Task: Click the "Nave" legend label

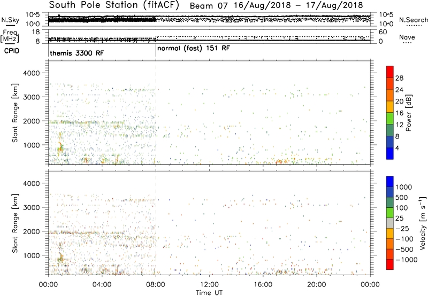Action: coord(407,37)
